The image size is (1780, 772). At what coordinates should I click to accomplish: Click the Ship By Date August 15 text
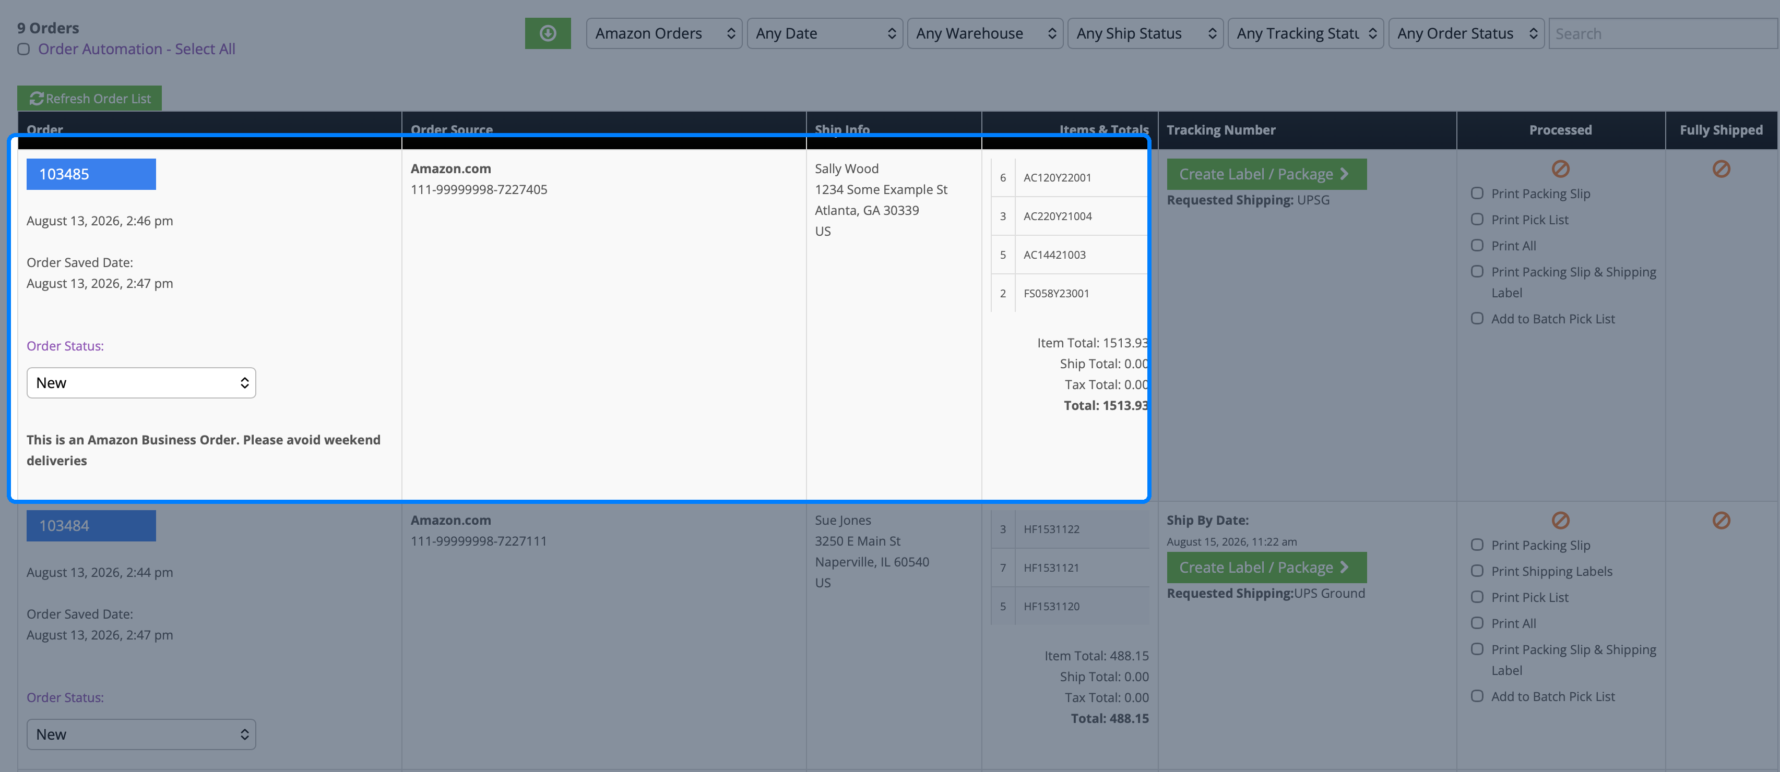(1231, 541)
